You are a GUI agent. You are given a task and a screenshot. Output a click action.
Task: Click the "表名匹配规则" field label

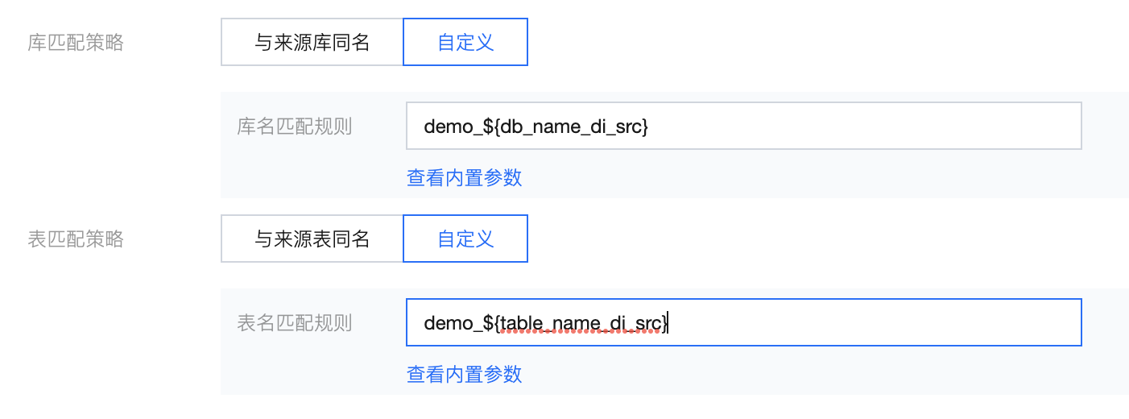point(294,323)
